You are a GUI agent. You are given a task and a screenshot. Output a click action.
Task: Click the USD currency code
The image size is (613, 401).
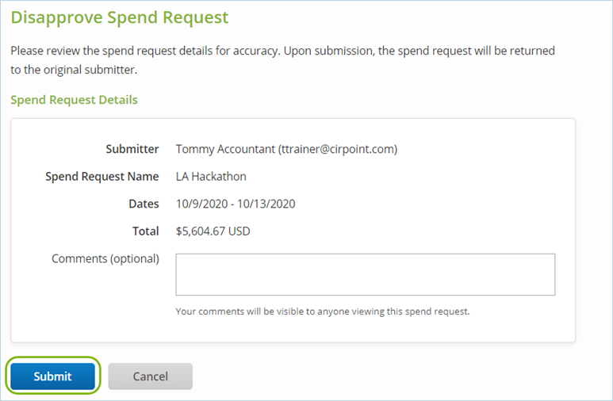[239, 231]
